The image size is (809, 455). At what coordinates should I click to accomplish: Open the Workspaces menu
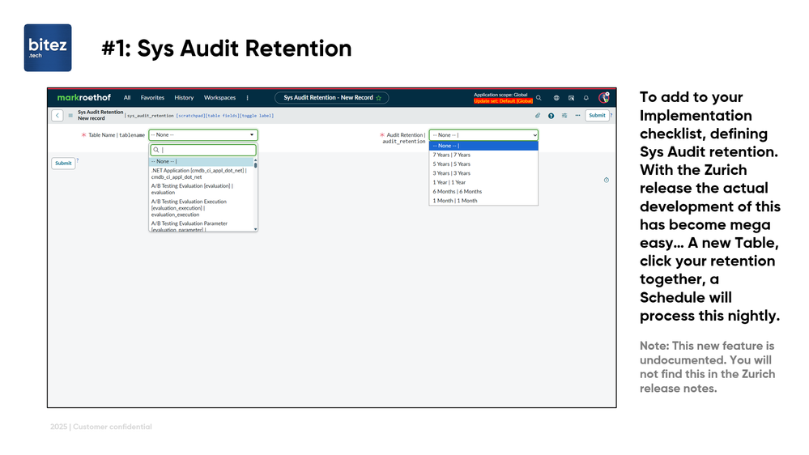tap(219, 97)
